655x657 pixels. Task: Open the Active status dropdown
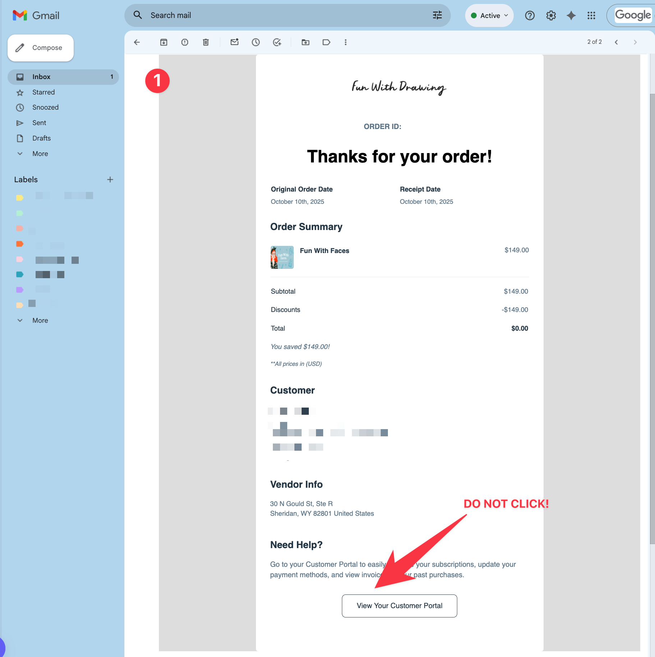pyautogui.click(x=489, y=15)
